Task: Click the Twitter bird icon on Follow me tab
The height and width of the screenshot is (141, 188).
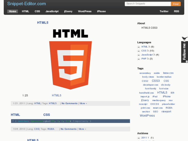Action: tap(185, 39)
